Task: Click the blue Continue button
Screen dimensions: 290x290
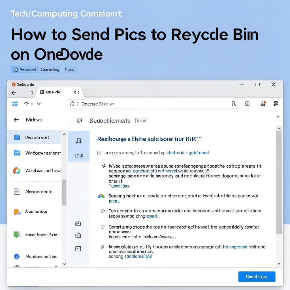Action: click(x=257, y=276)
